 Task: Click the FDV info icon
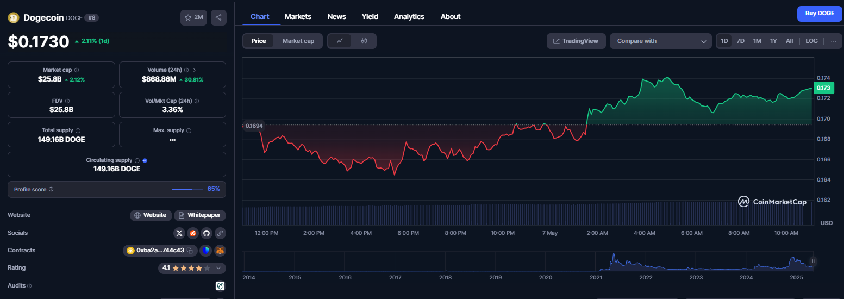point(67,101)
